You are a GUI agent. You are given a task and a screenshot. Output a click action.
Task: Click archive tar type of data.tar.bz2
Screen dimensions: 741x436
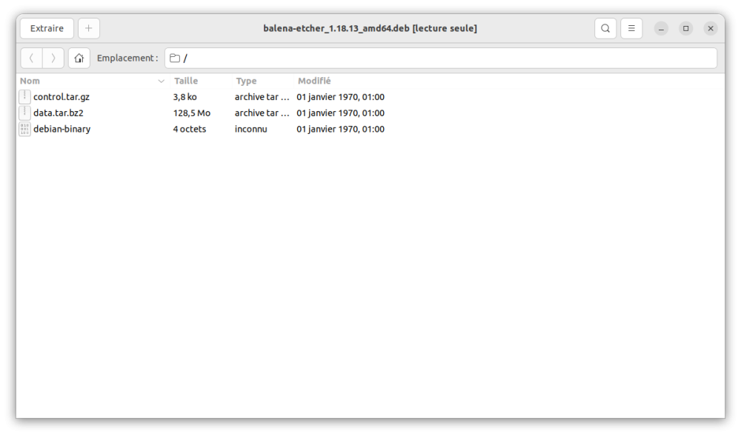click(262, 113)
